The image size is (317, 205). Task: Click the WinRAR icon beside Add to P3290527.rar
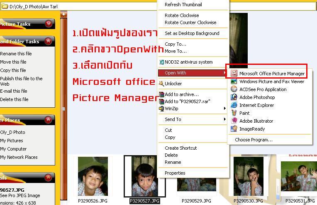(x=161, y=101)
